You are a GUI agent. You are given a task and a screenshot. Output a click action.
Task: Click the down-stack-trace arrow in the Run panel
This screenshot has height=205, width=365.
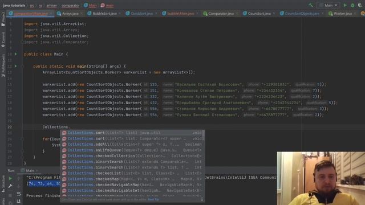pyautogui.click(x=19, y=186)
